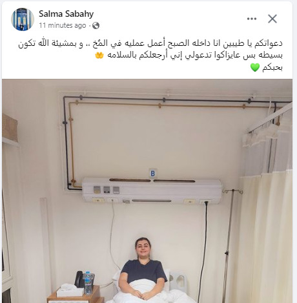Click the tissue box on the nightstand

(70, 290)
